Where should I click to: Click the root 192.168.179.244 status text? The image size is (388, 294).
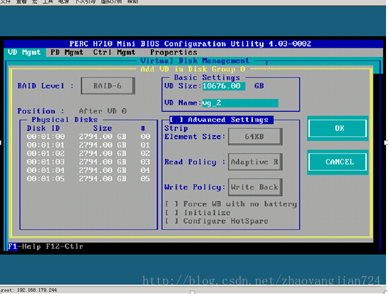tap(28, 290)
